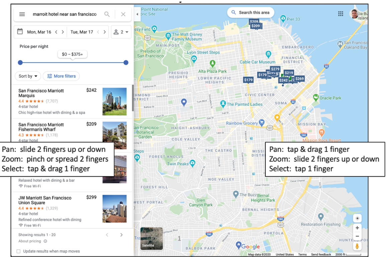Switch to Satellite view thumbnail
The width and height of the screenshot is (386, 257).
tap(152, 239)
